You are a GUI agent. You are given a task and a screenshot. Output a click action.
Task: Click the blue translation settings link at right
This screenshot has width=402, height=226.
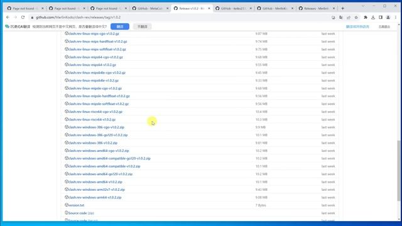[357, 26]
